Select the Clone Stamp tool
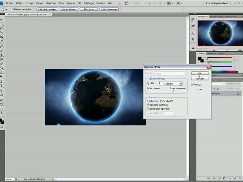The width and height of the screenshot is (243, 182). (x=2, y=55)
